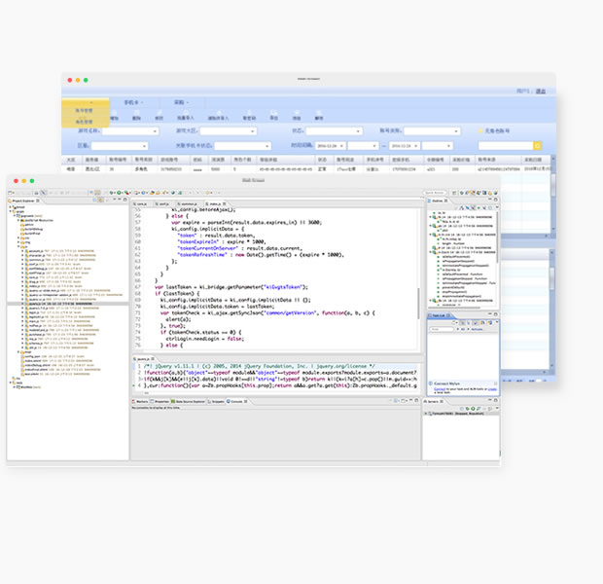Image resolution: width=603 pixels, height=584 pixels.
Task: Click the Connect link under Connect Mylyn
Action: [x=440, y=389]
